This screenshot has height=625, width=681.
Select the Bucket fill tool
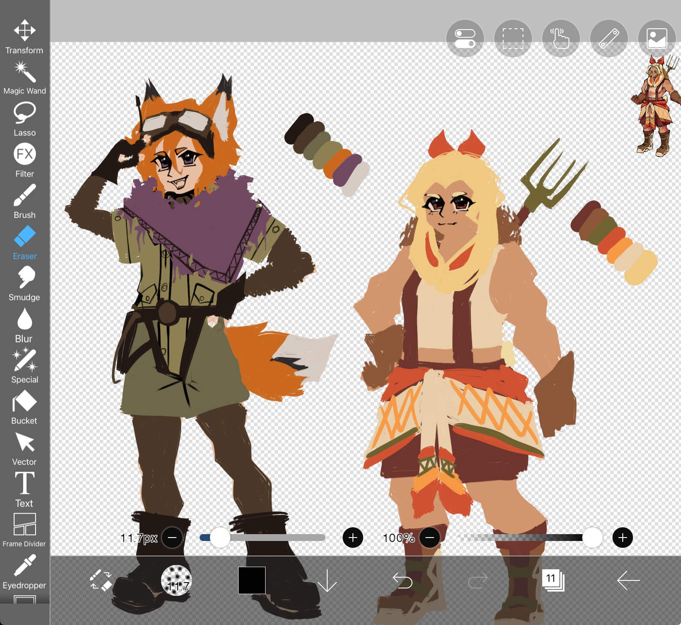(x=24, y=407)
